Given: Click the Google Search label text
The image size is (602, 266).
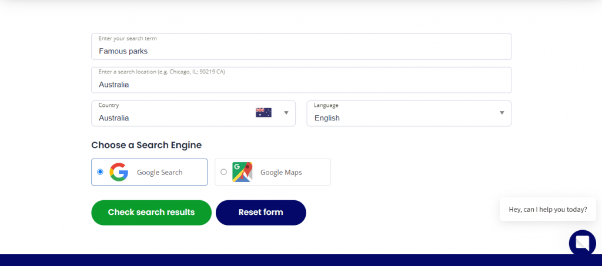Looking at the screenshot, I should click(160, 173).
